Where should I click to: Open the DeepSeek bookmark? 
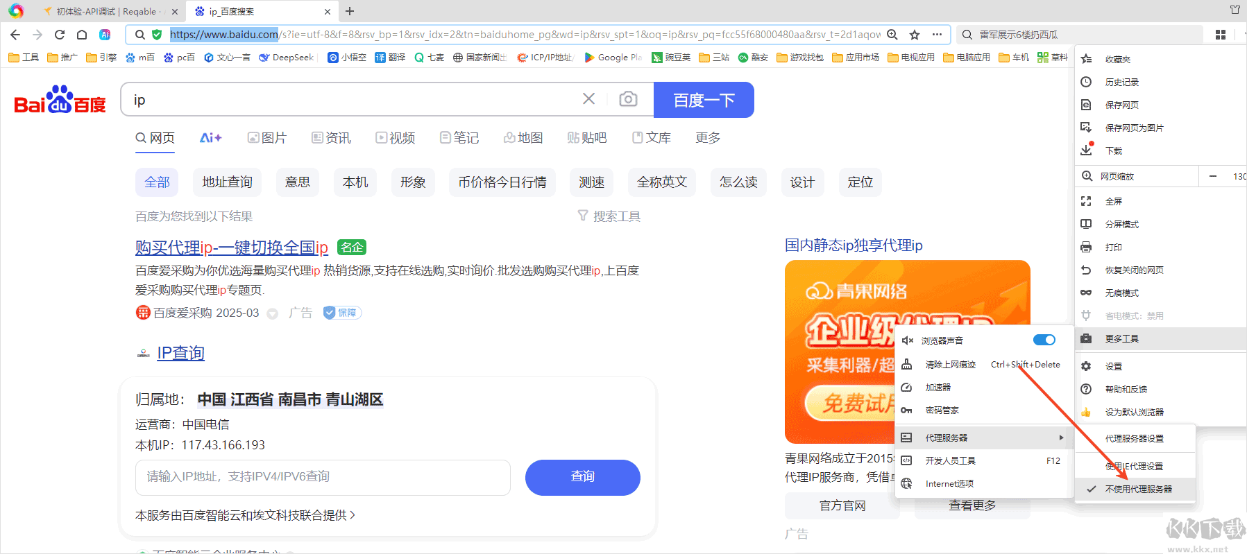(286, 58)
